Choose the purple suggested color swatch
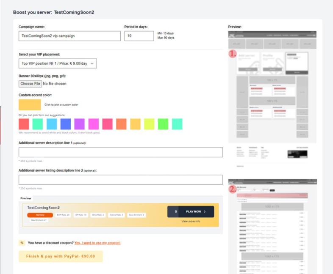333x274 pixels. coord(79,124)
